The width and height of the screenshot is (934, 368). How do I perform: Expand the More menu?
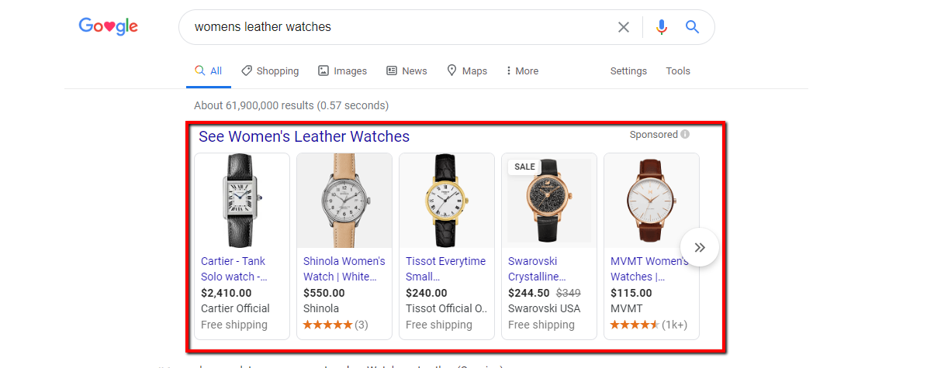[522, 71]
